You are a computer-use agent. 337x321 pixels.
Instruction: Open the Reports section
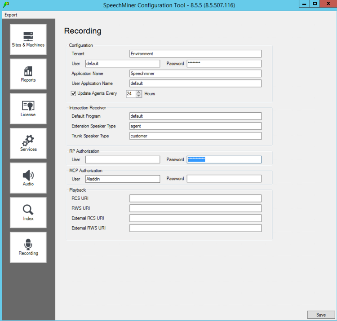28,74
